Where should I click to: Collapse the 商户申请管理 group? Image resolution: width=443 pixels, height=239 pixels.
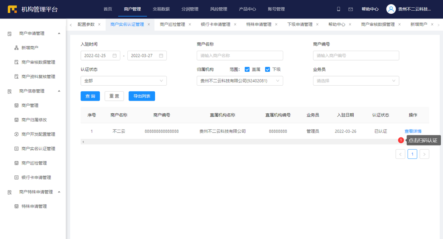59,33
